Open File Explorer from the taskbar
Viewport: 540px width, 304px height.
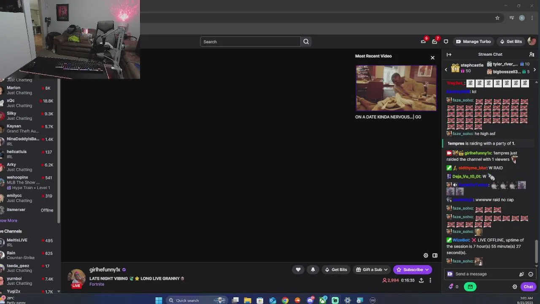pyautogui.click(x=248, y=300)
